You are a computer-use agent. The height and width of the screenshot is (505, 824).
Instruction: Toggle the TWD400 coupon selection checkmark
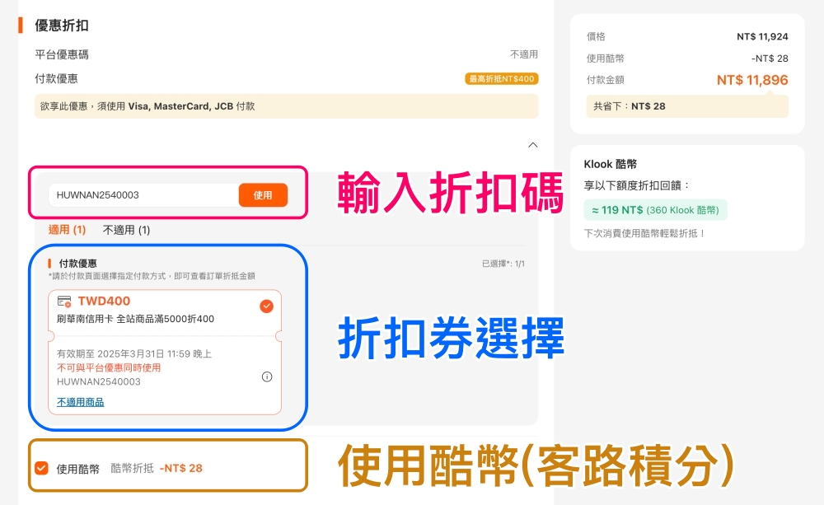click(267, 306)
